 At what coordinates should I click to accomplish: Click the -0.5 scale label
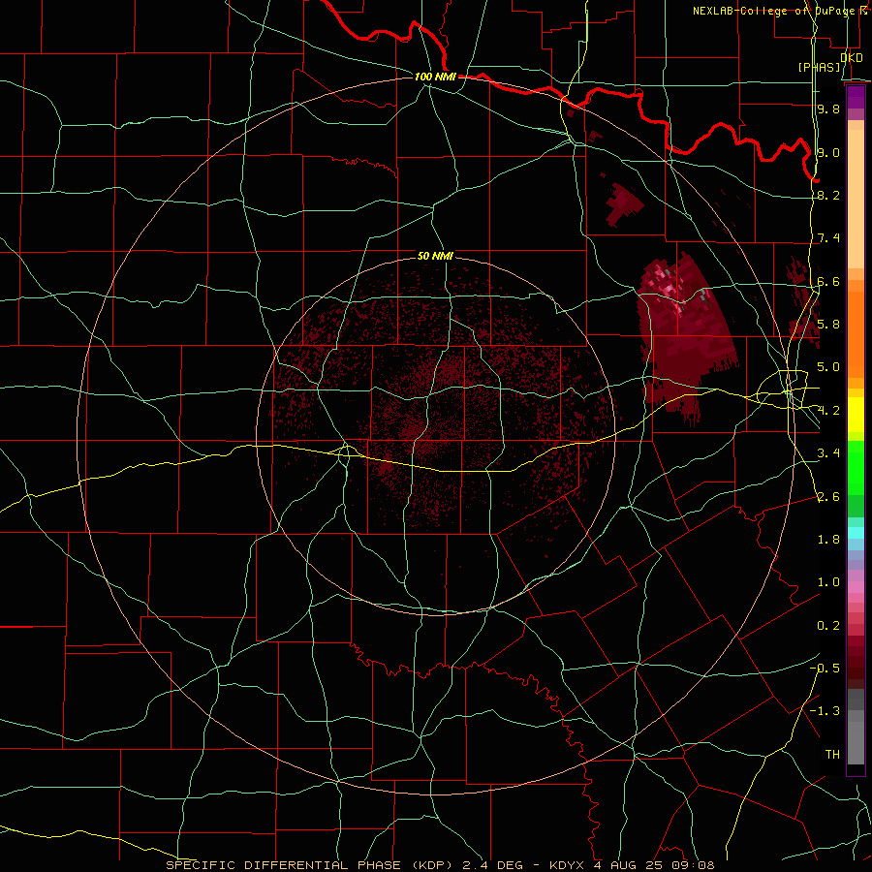(x=825, y=669)
